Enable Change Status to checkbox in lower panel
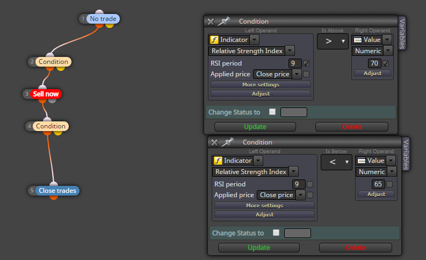This screenshot has width=426, height=260. click(276, 233)
